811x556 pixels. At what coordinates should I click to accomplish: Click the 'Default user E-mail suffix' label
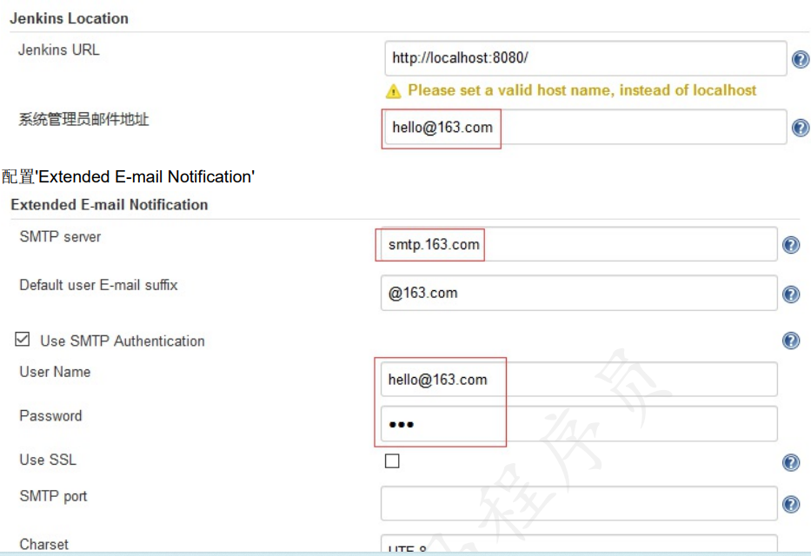pos(98,285)
